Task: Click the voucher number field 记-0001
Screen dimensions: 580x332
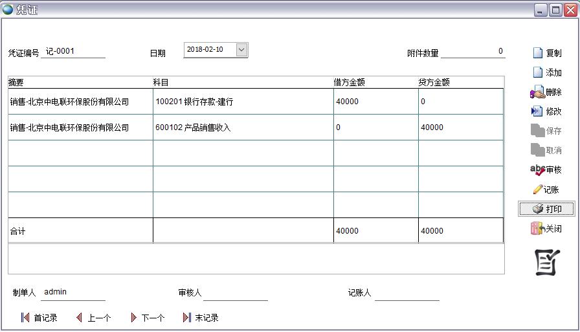Action: 72,52
